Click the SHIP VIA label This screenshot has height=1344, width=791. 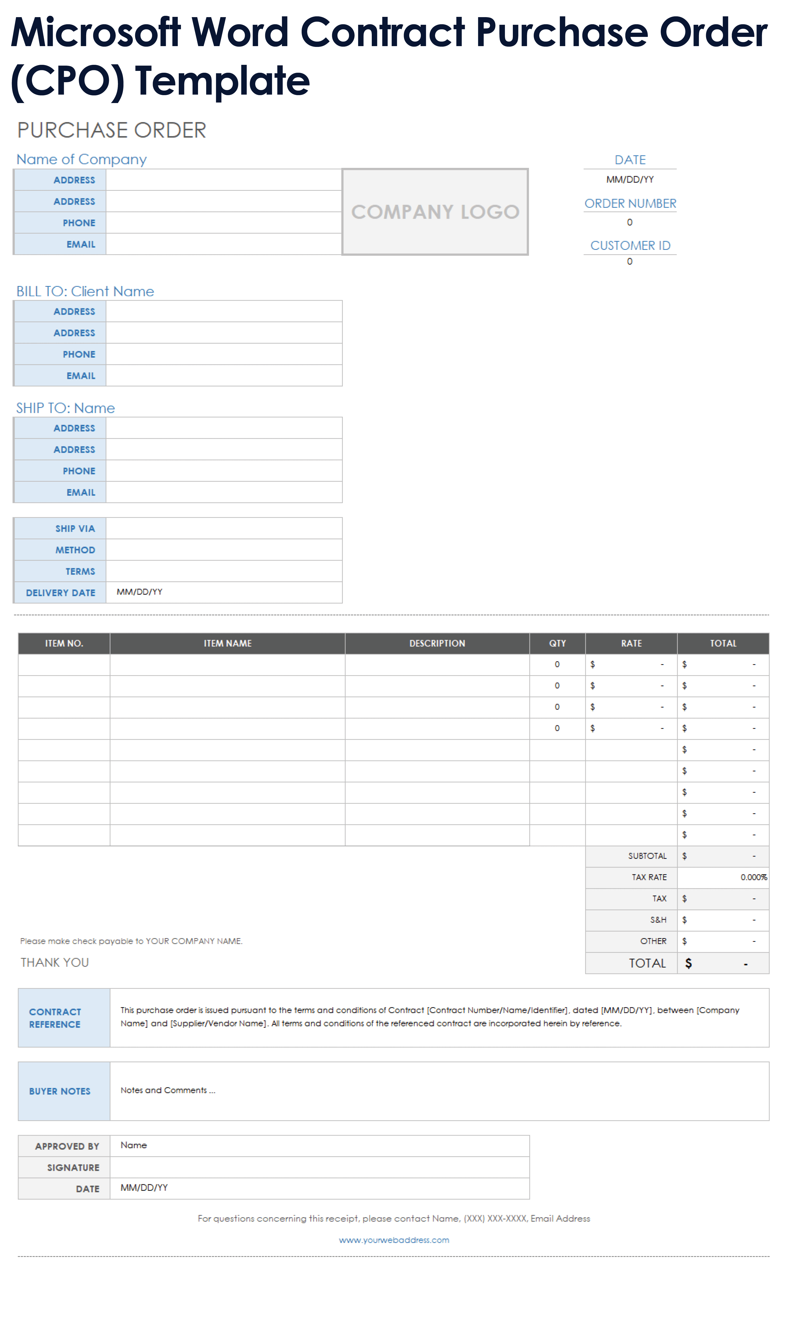pos(75,529)
